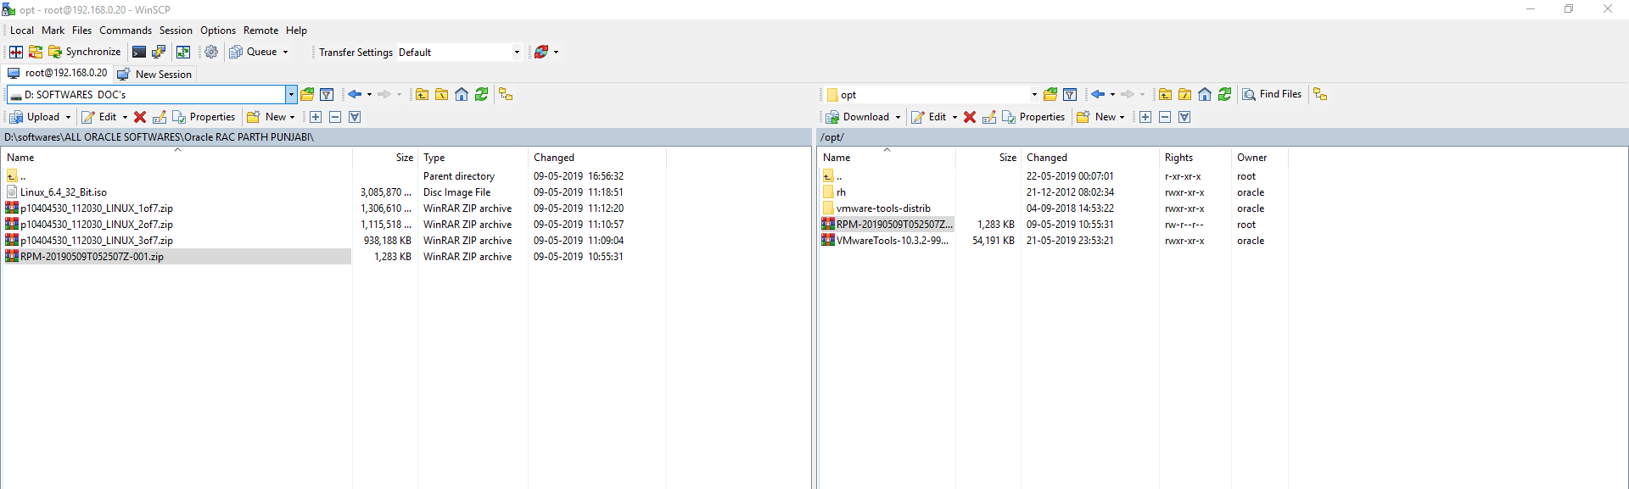Select the vmware-tools-distrib folder
The image size is (1629, 489).
(x=883, y=208)
